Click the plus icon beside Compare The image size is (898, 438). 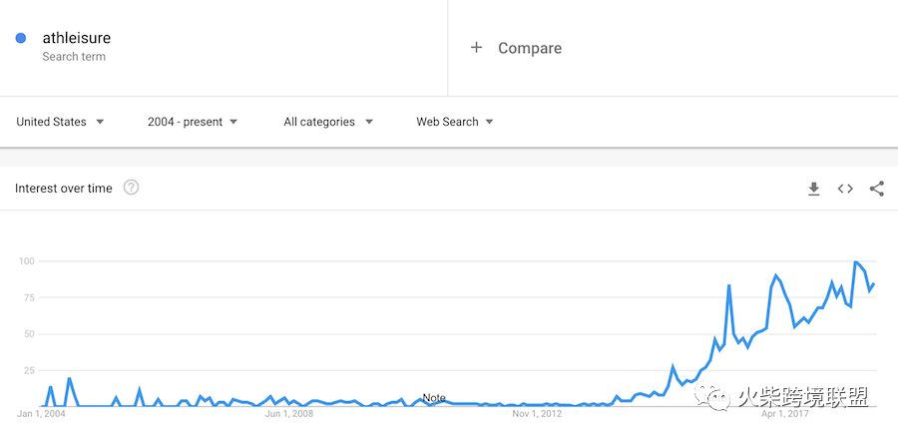tap(476, 48)
